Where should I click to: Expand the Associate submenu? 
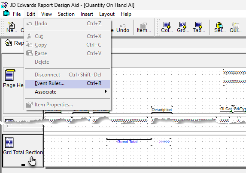click(67, 92)
